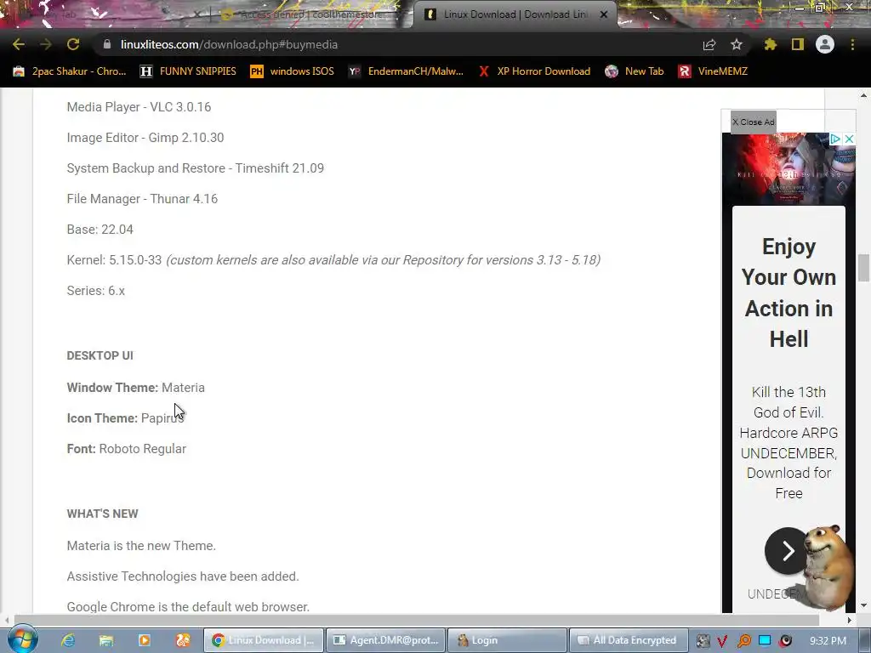
Task: Click the WHAT'S NEW heading
Action: [103, 514]
